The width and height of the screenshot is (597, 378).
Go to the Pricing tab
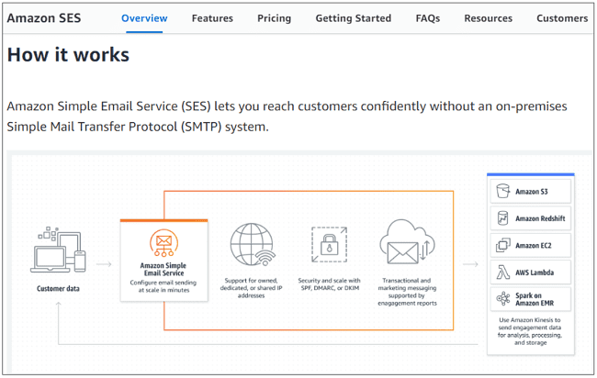274,18
